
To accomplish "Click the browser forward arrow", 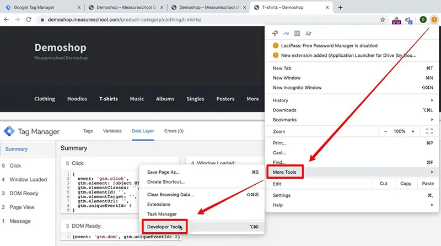I will (18, 19).
